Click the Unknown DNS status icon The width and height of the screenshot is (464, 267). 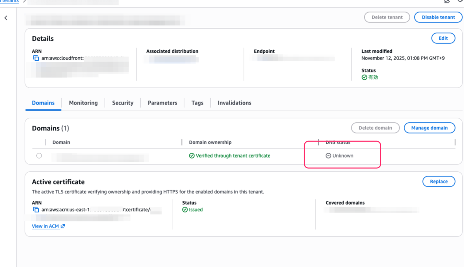[x=328, y=156]
